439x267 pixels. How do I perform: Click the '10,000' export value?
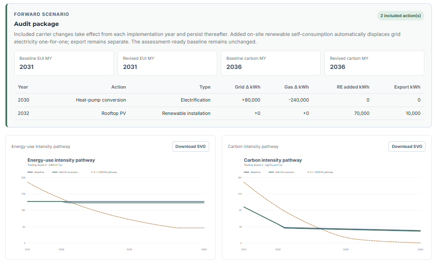[413, 113]
